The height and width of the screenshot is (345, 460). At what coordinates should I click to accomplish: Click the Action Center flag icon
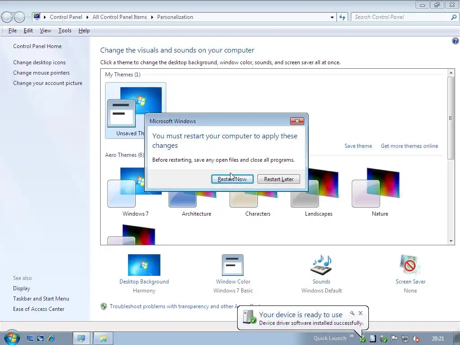coord(394,339)
